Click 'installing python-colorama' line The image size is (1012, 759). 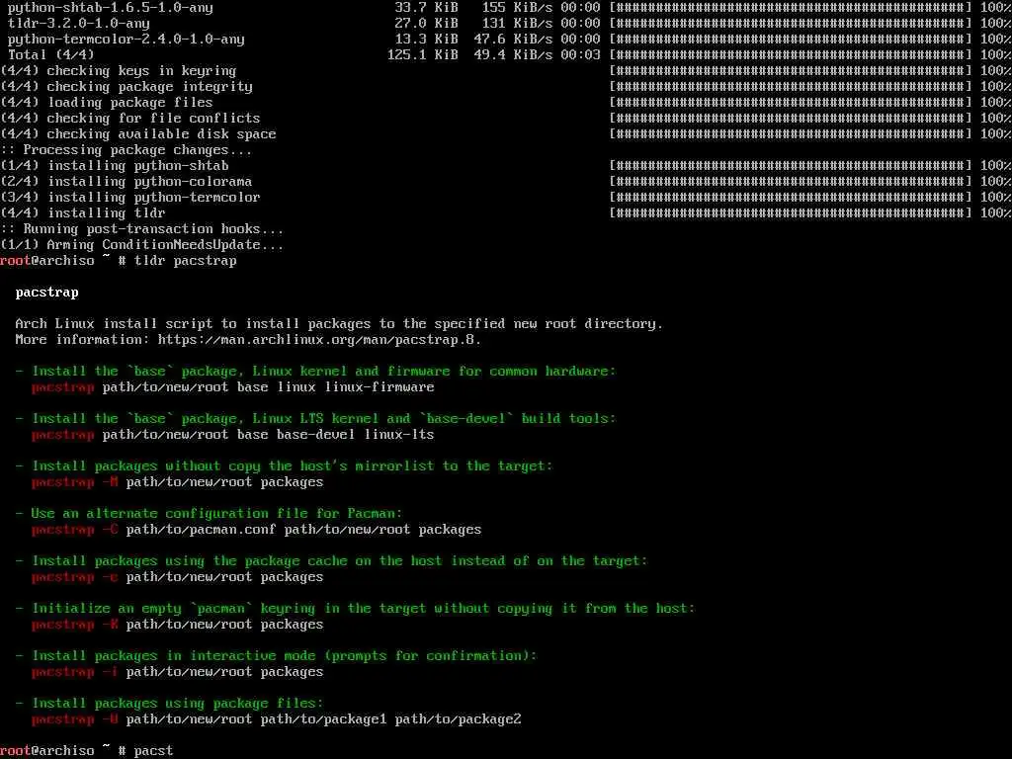126,182
